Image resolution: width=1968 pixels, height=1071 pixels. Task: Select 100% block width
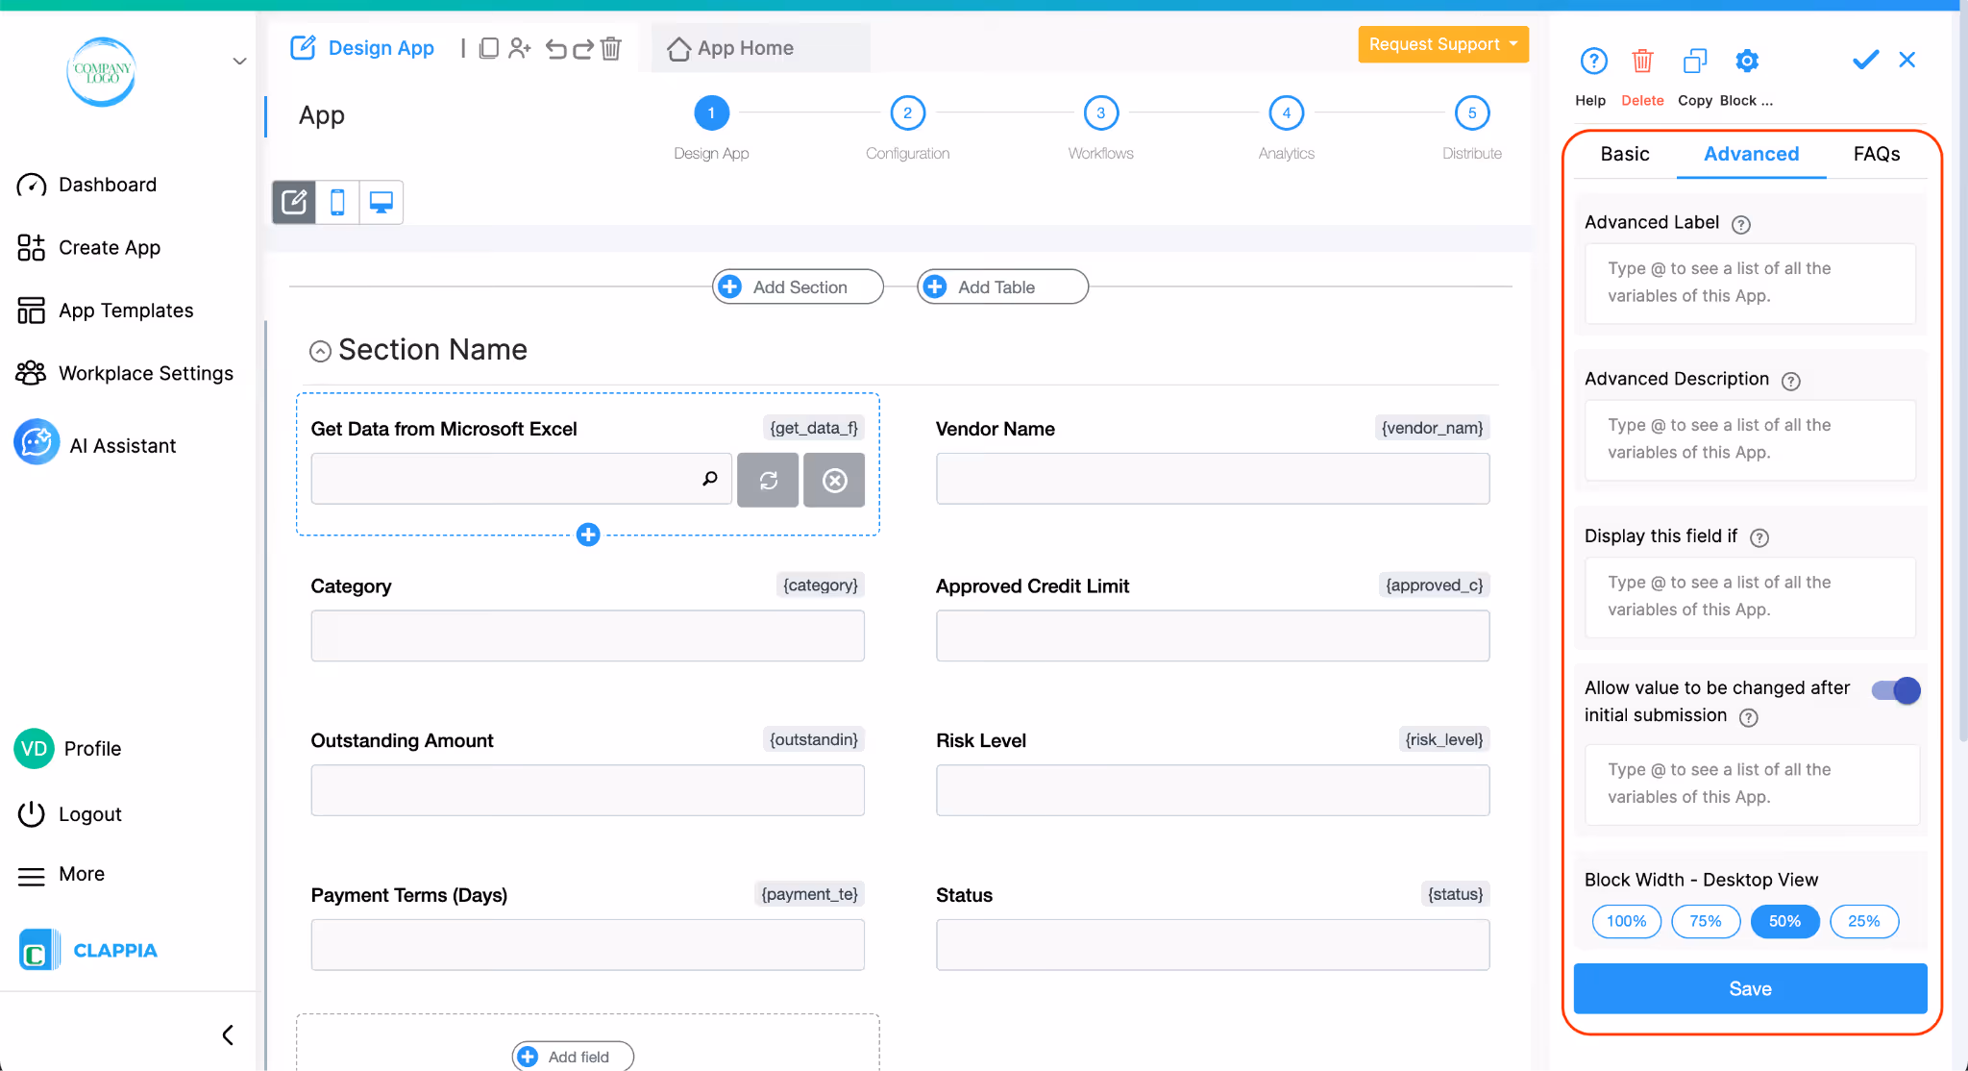1626,921
